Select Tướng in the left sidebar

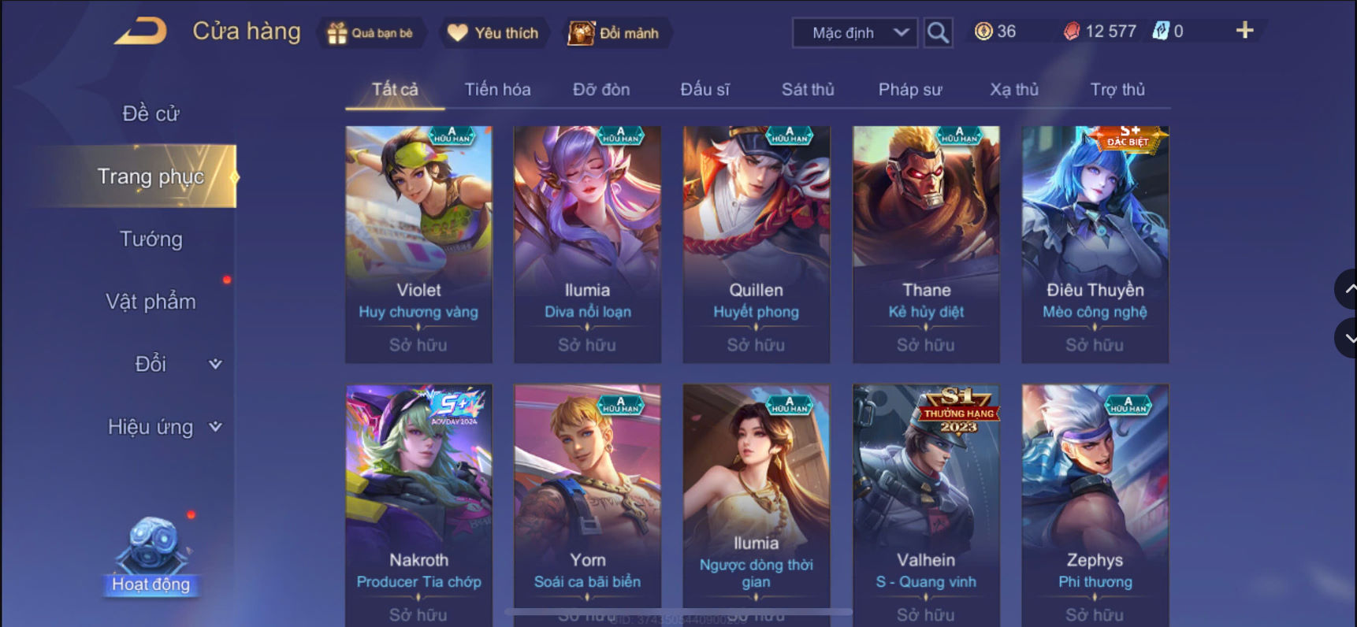point(151,239)
